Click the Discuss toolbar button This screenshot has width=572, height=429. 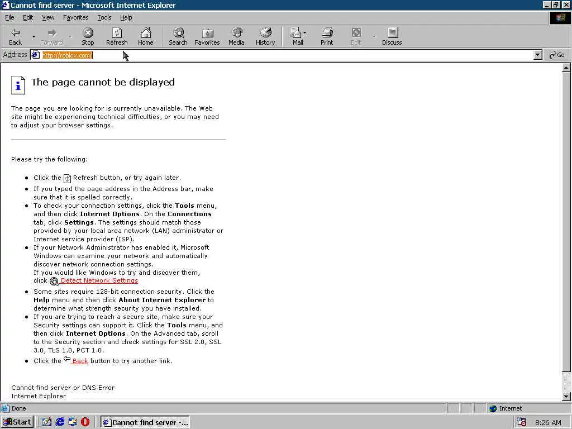tap(392, 36)
